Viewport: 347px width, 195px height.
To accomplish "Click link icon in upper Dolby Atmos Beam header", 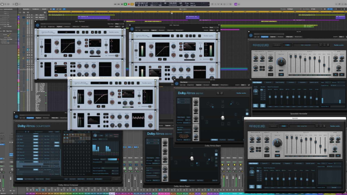I will click(x=249, y=85).
